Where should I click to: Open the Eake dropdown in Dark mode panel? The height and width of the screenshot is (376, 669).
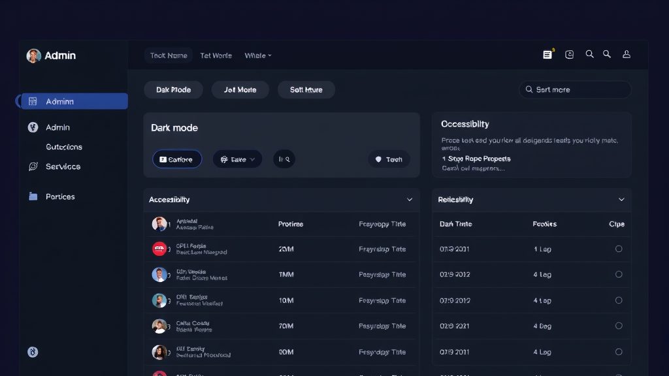237,159
